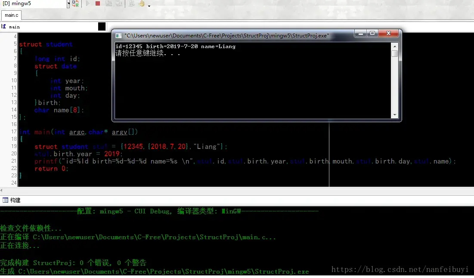Click the greyed-out Run play icon
The width and height of the screenshot is (474, 278).
pyautogui.click(x=88, y=3)
